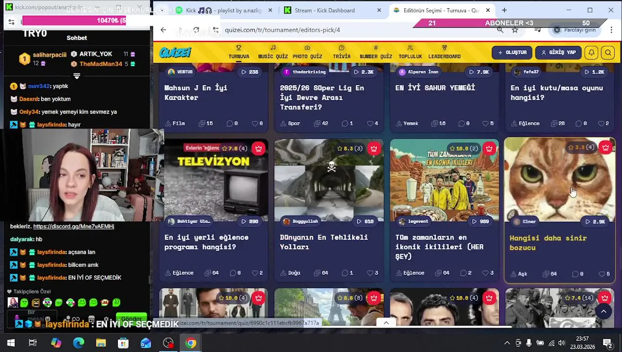Image resolution: width=622 pixels, height=352 pixels.
Task: Click the Quizei logo
Action: (x=175, y=52)
